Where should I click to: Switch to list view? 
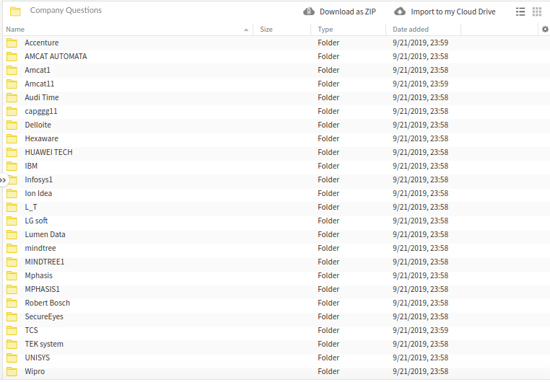click(x=520, y=12)
